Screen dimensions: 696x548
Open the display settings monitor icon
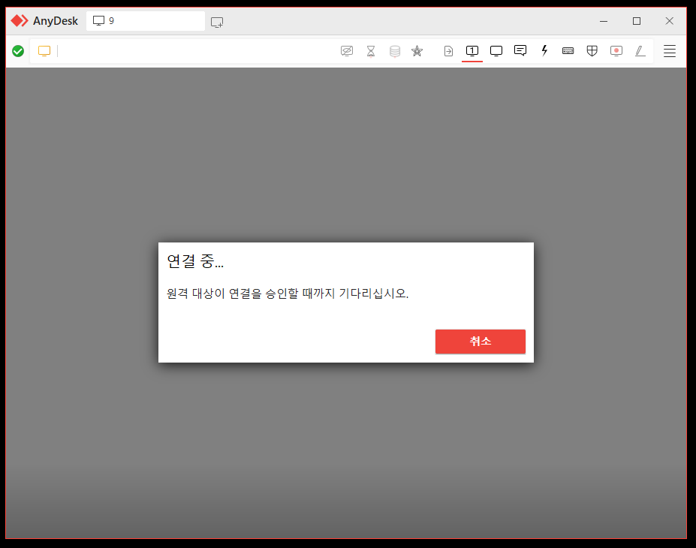pyautogui.click(x=496, y=51)
